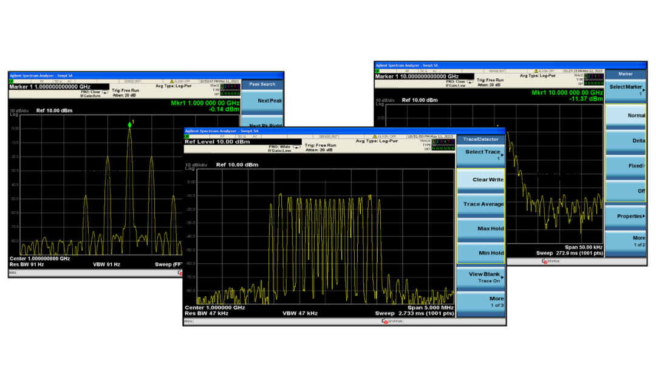
Task: Click Span 50.00 kHz annotation
Action: 584,248
